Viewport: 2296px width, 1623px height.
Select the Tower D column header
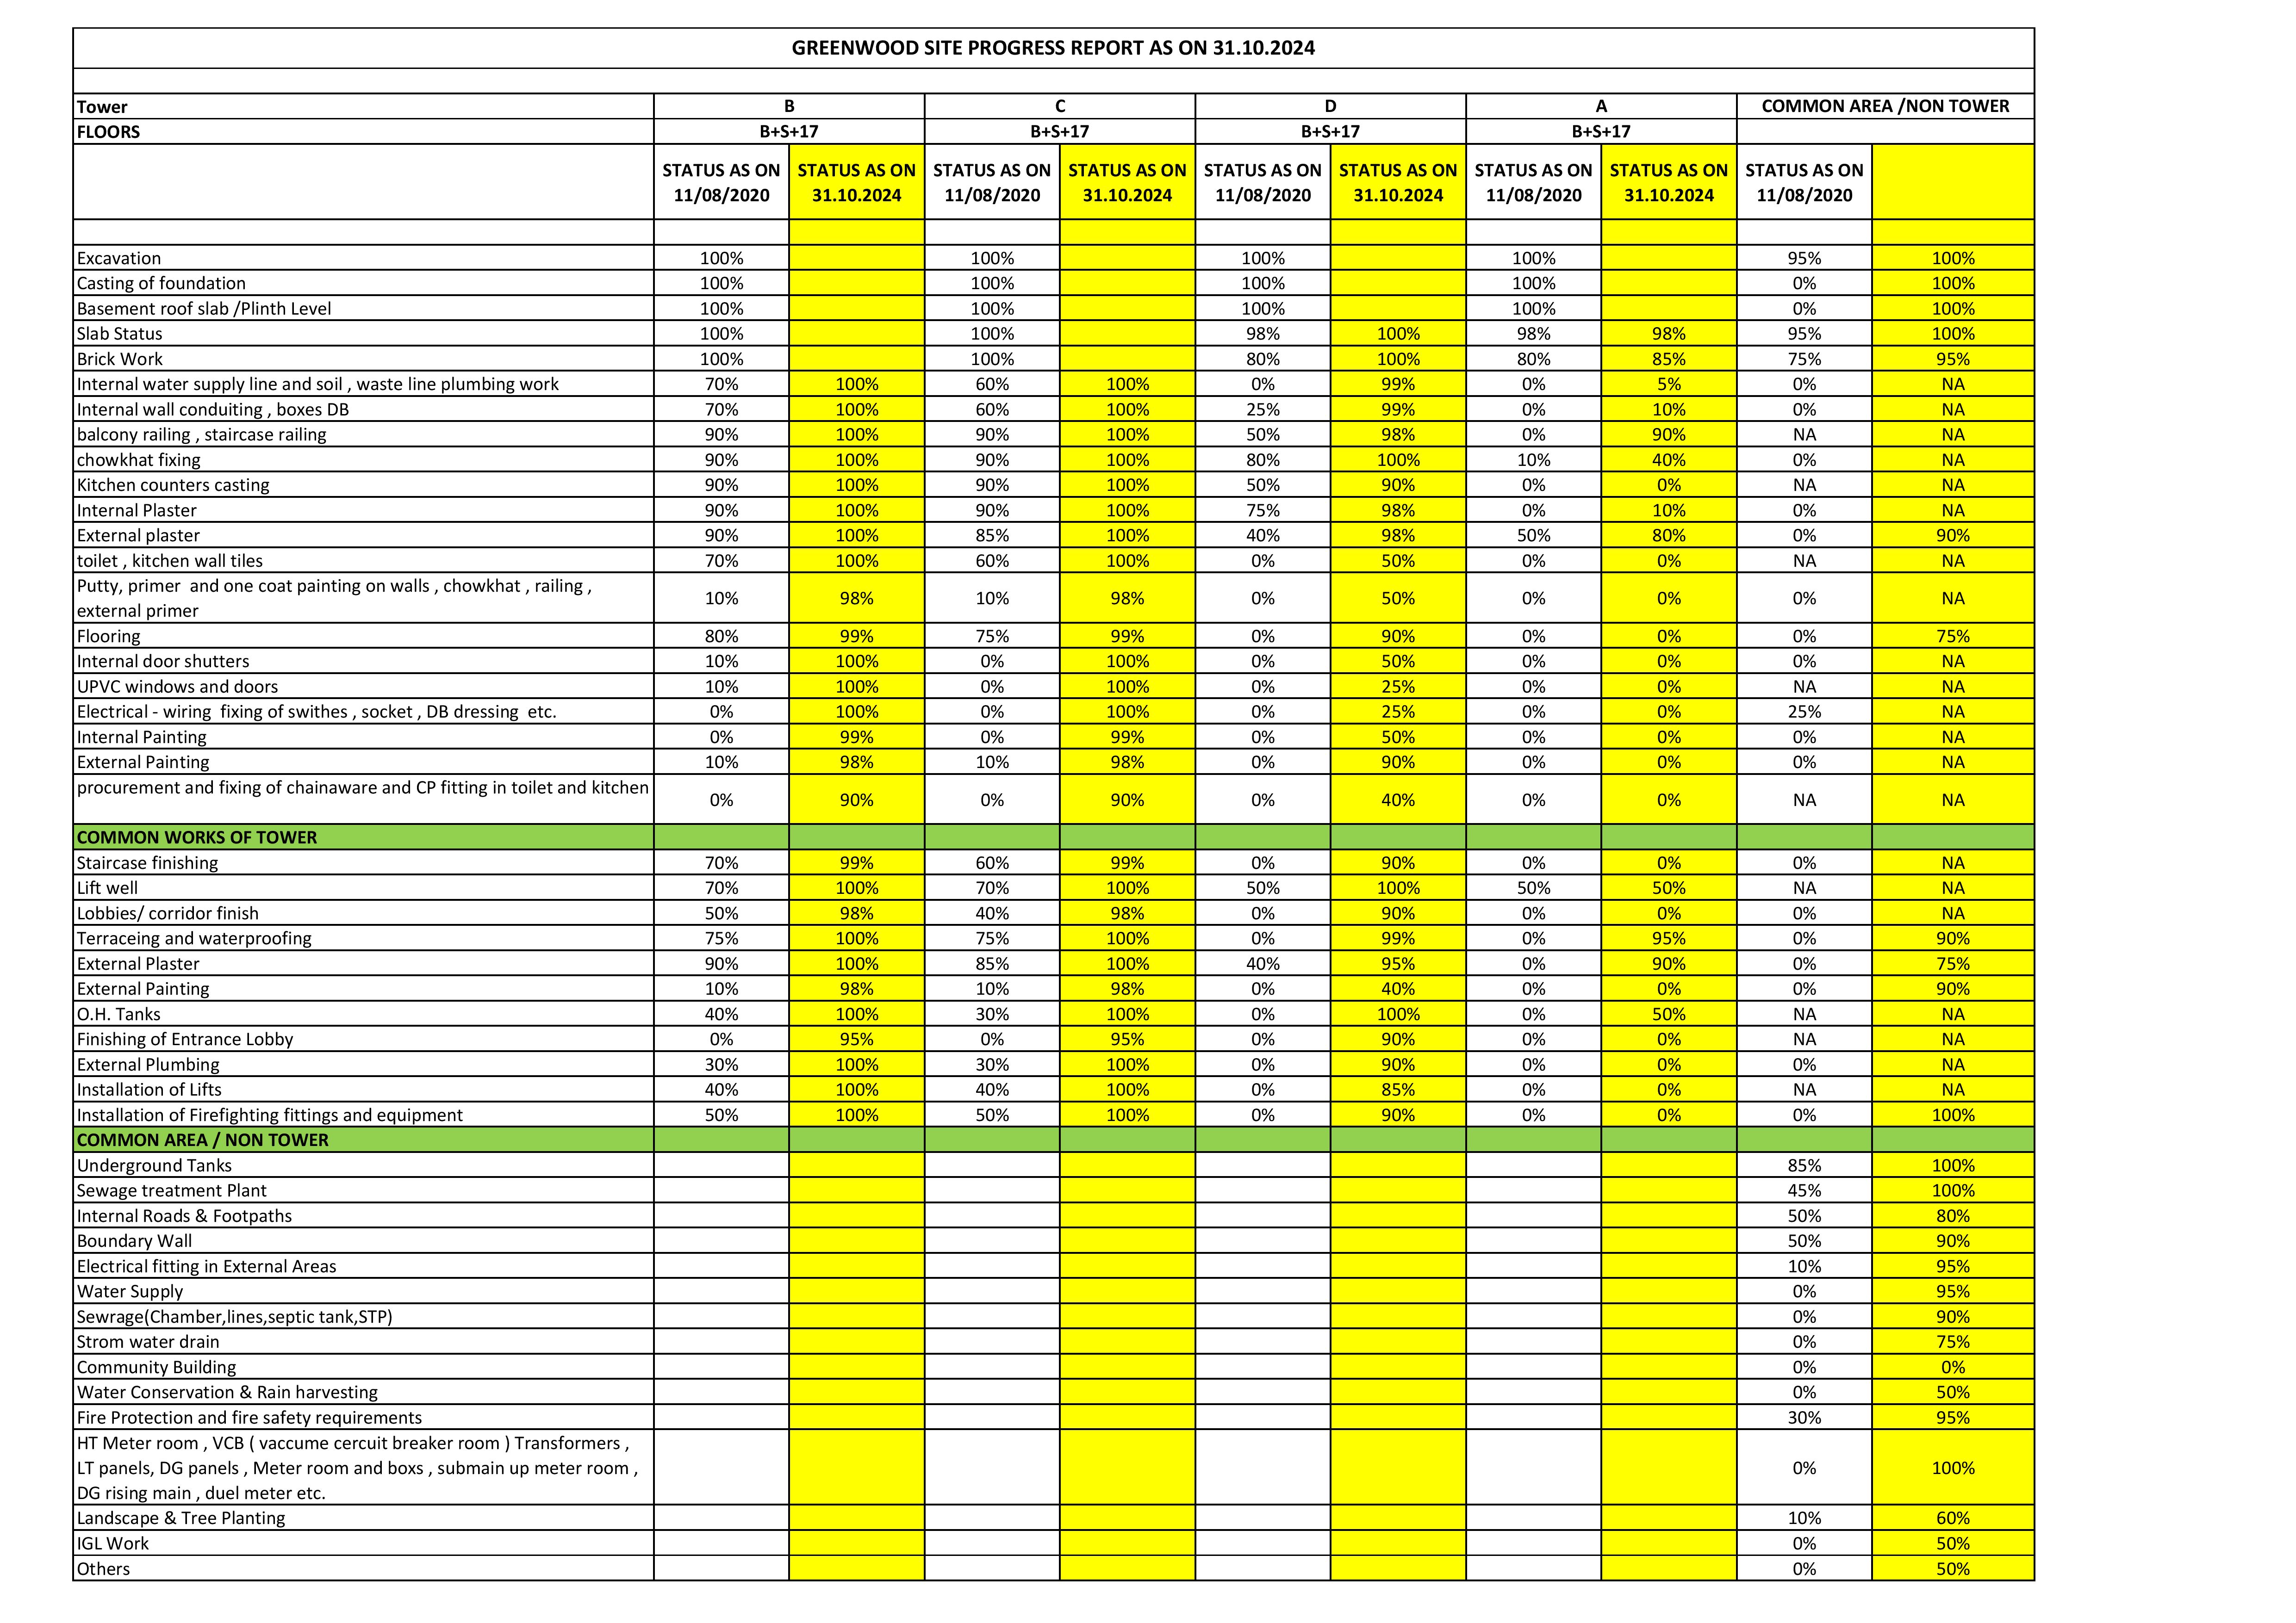tap(1330, 106)
